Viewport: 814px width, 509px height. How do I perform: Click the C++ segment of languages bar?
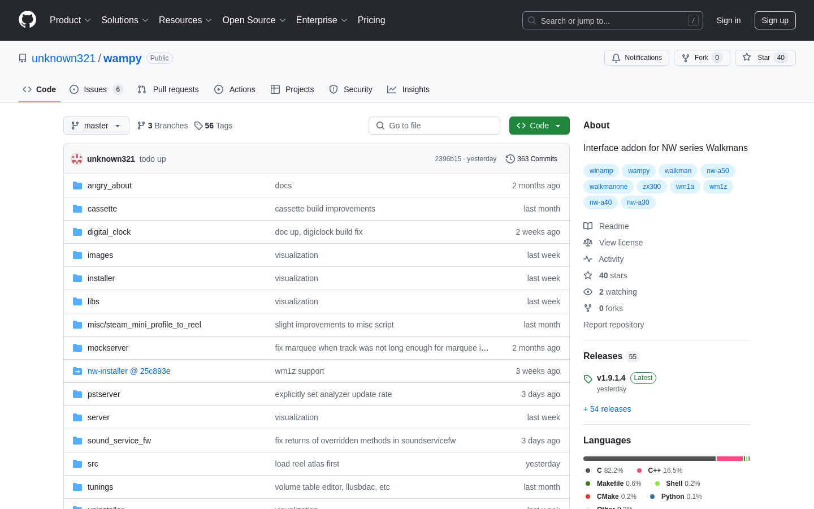[730, 459]
